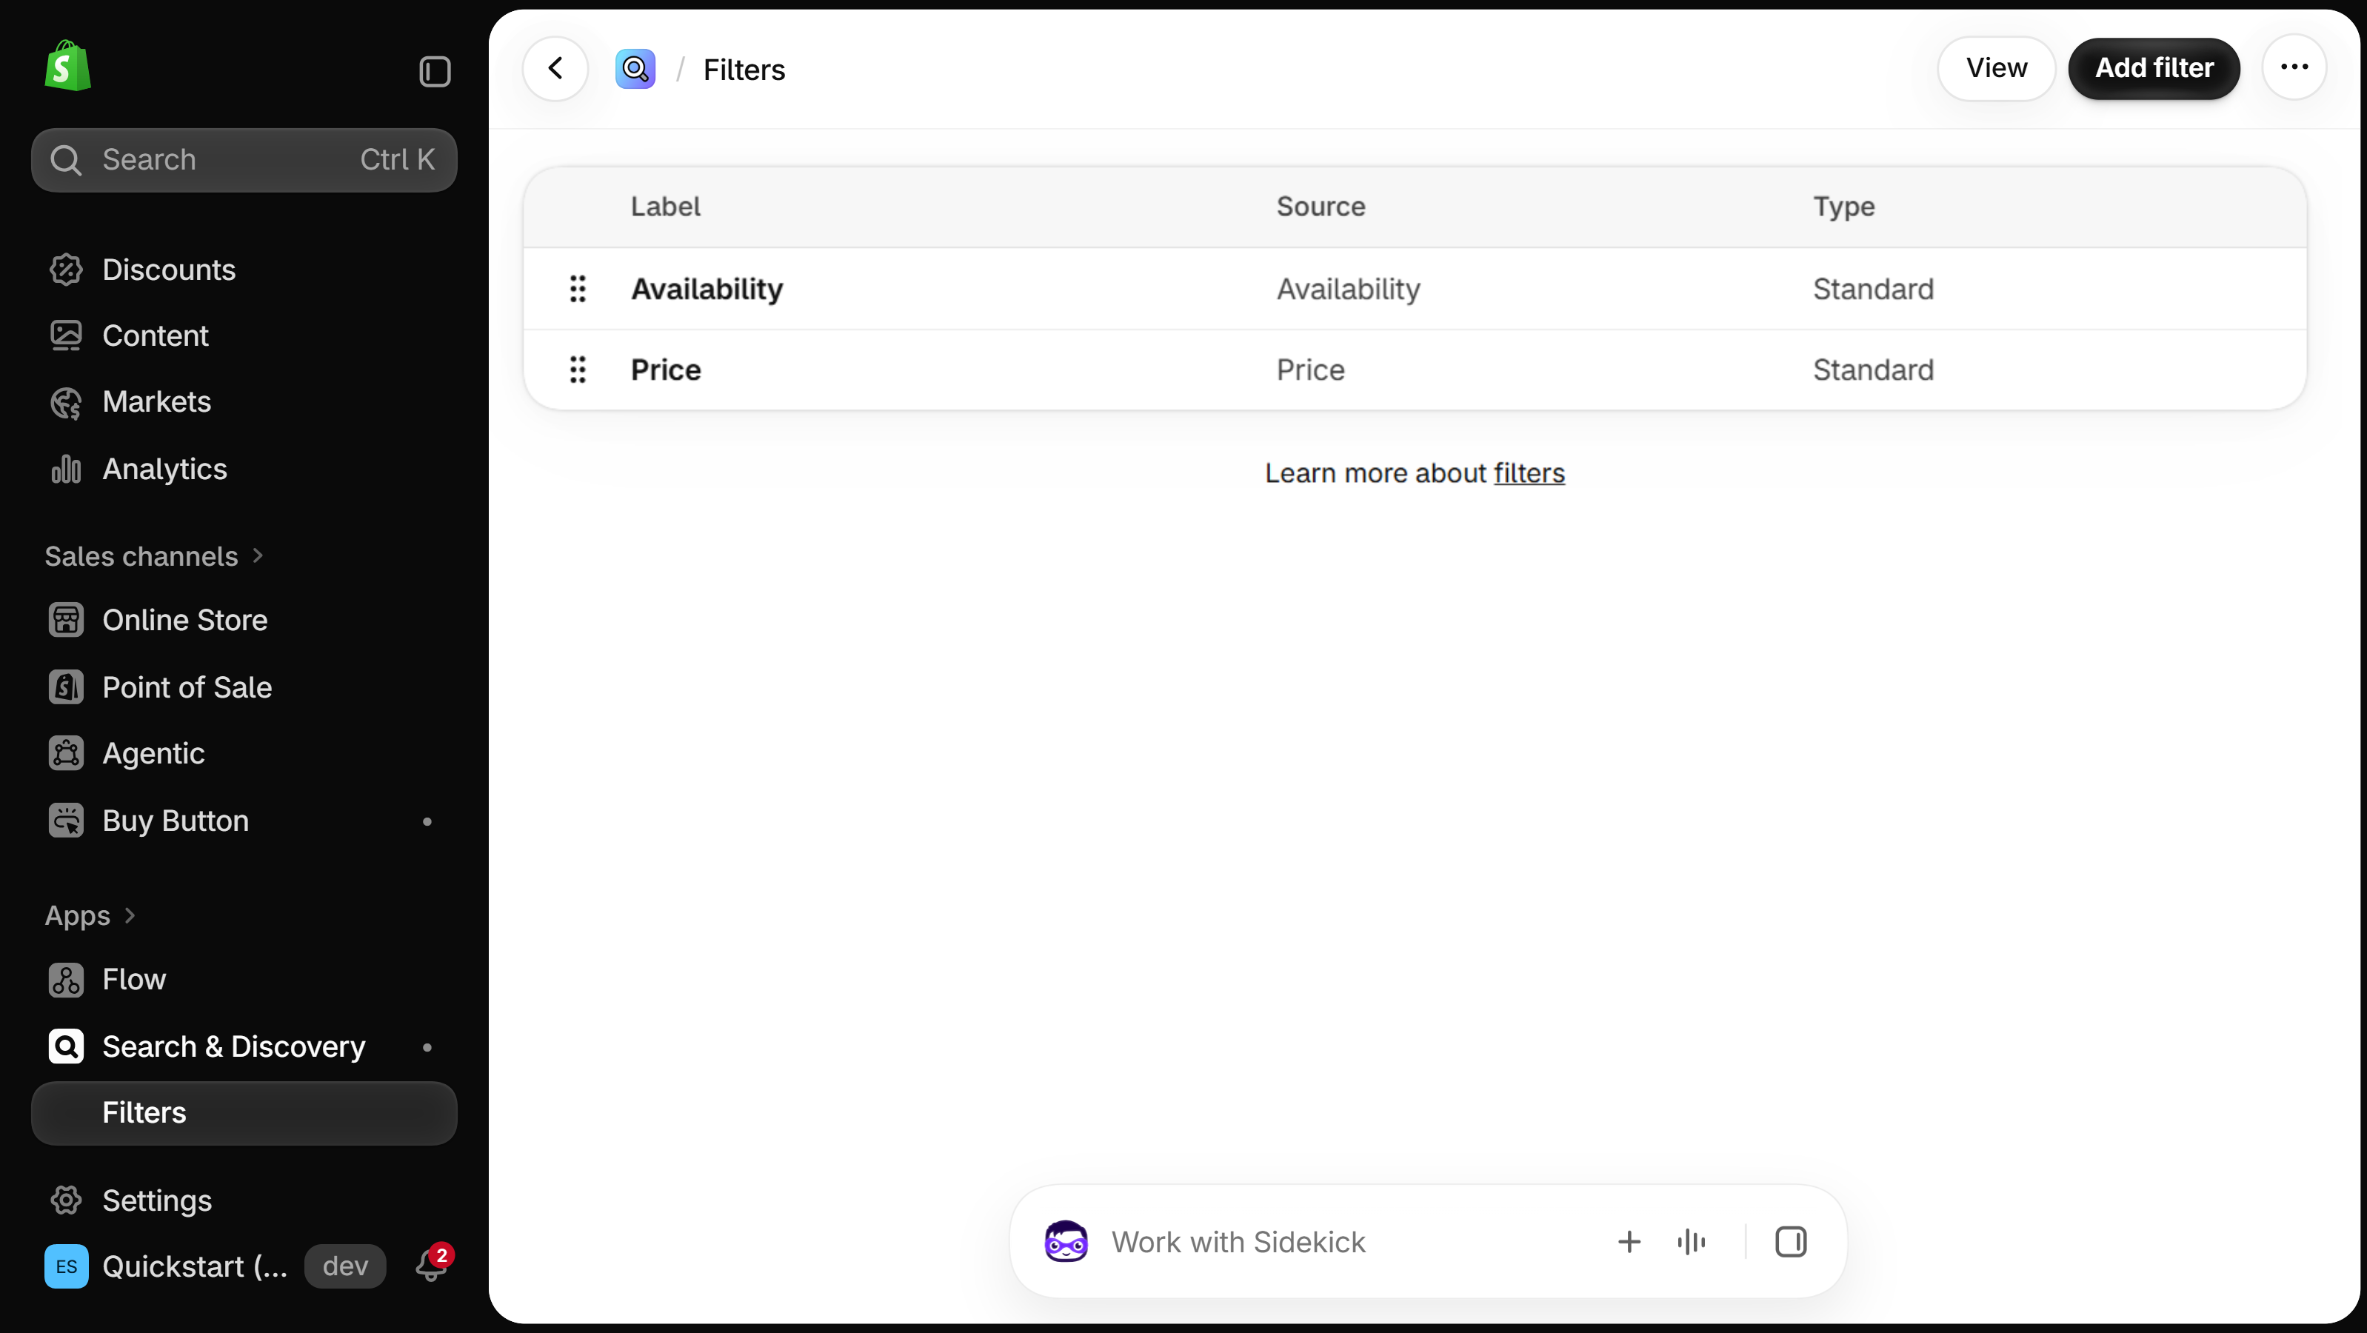Click the View button
This screenshot has width=2367, height=1333.
click(x=1996, y=68)
